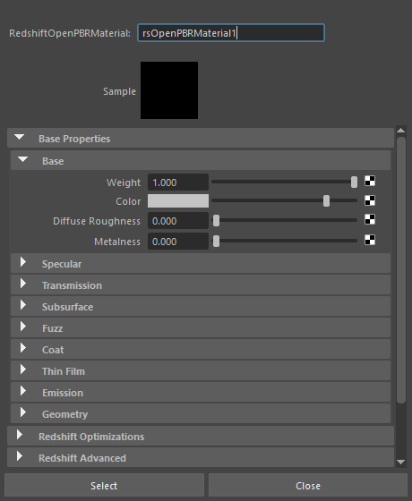Screen dimensions: 412x501
Task: Open the Base Color swatch picker
Action: (x=178, y=201)
